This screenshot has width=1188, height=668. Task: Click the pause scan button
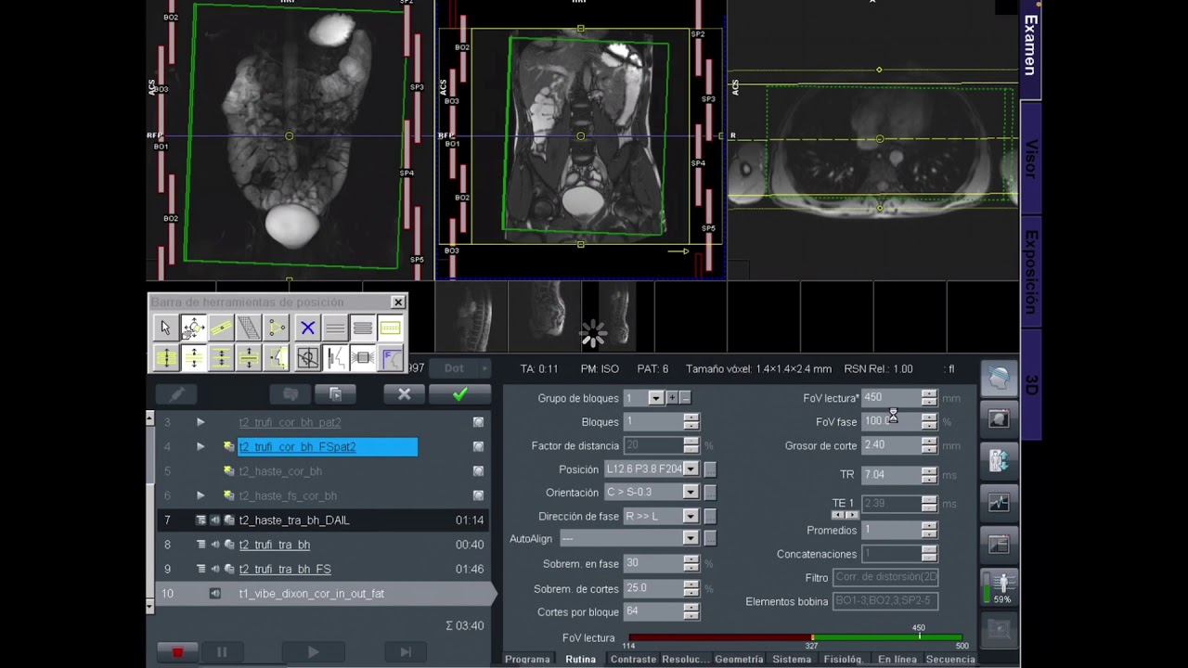[222, 652]
